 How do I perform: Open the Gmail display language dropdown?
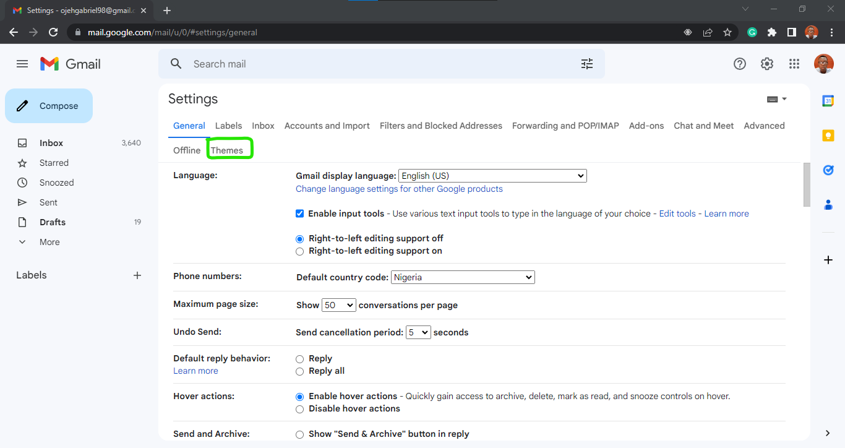tap(492, 175)
